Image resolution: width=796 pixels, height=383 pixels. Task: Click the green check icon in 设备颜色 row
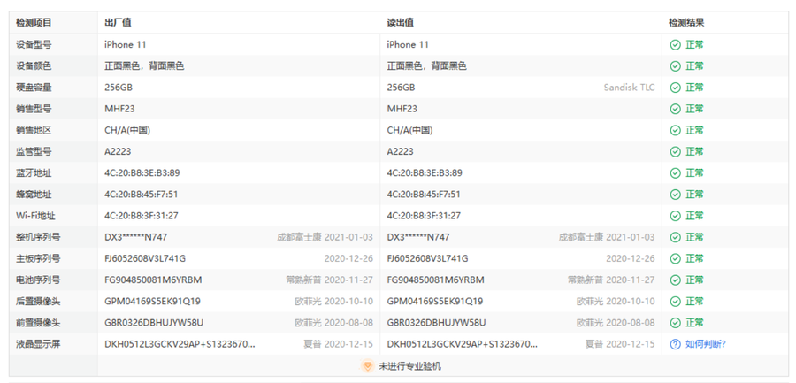(675, 66)
